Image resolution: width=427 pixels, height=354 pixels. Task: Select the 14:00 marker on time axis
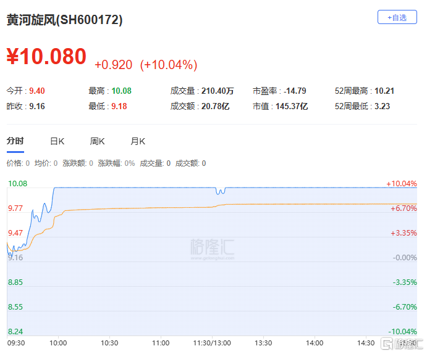(315, 342)
